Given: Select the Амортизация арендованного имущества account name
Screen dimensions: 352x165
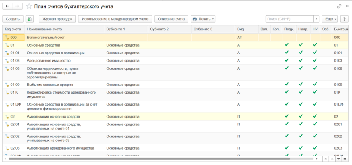Looking at the screenshot, I should click(60, 148).
